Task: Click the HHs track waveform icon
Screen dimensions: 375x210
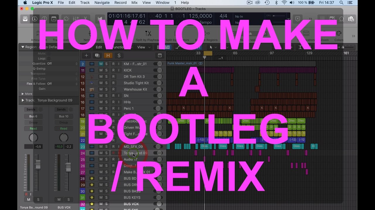Action: (x=92, y=102)
